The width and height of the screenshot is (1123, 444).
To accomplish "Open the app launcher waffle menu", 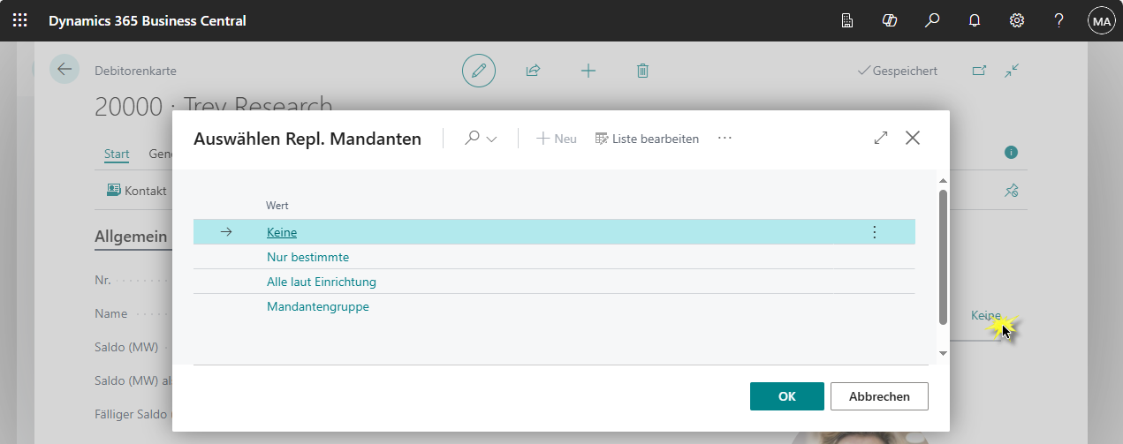I will [x=19, y=20].
